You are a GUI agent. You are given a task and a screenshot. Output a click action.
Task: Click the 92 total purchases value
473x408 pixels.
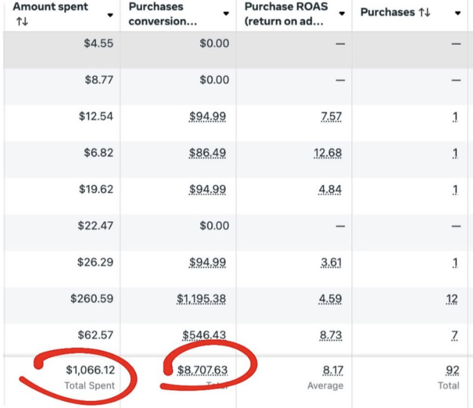click(451, 370)
